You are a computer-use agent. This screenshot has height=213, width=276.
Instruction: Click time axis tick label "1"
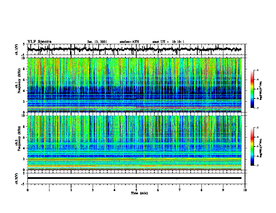coord(49,190)
